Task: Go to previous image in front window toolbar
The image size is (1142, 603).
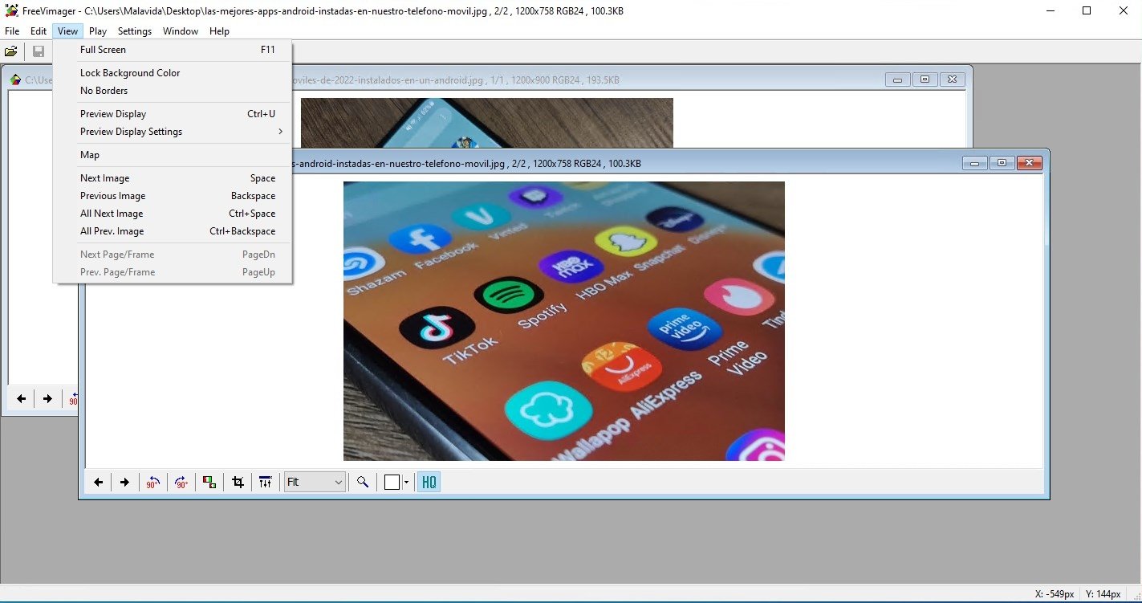Action: pyautogui.click(x=99, y=482)
